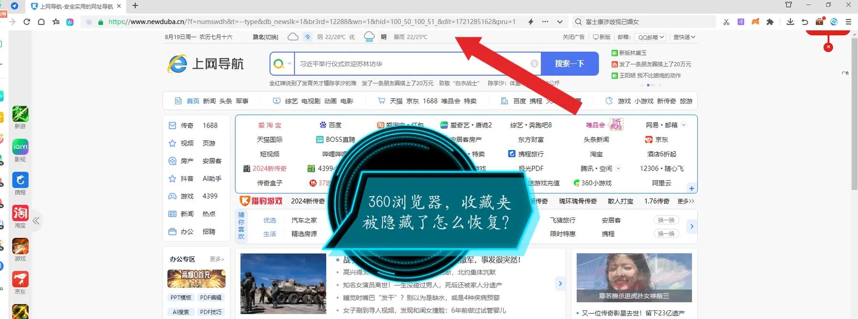Open the address bar dropdown chevron

point(560,22)
